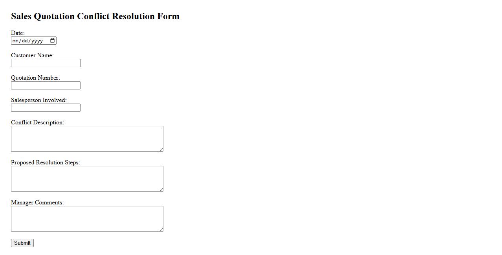Select the Salesperson Involved input
The width and height of the screenshot is (502, 255).
(46, 108)
